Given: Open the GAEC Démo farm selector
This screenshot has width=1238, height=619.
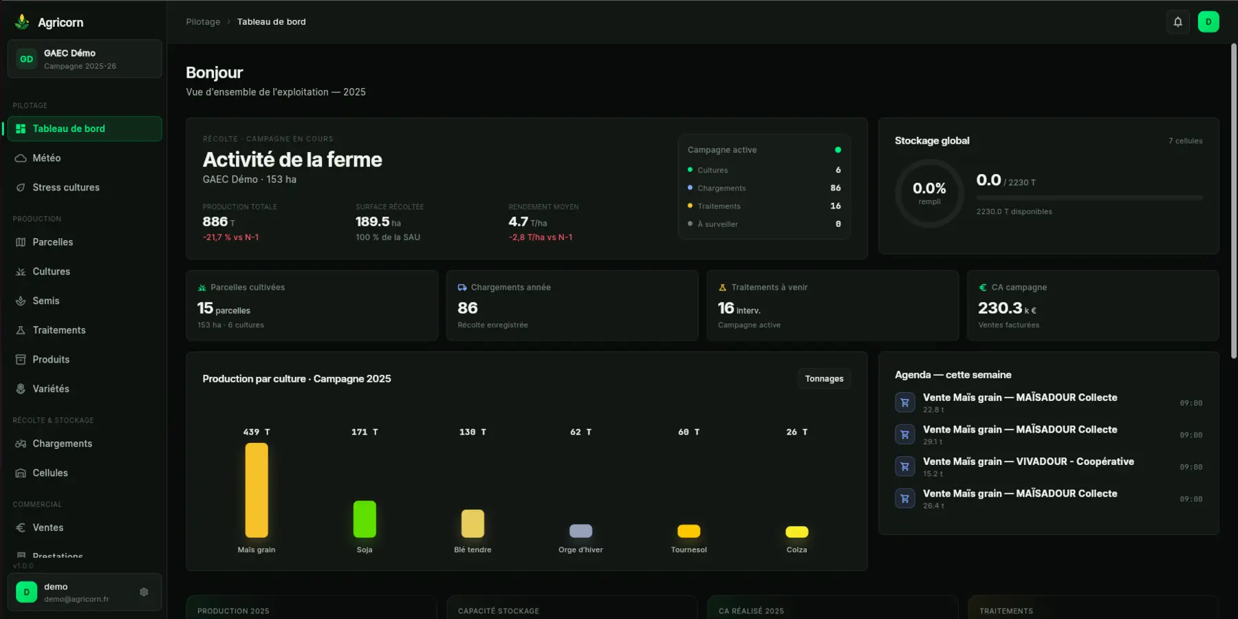Looking at the screenshot, I should point(85,59).
